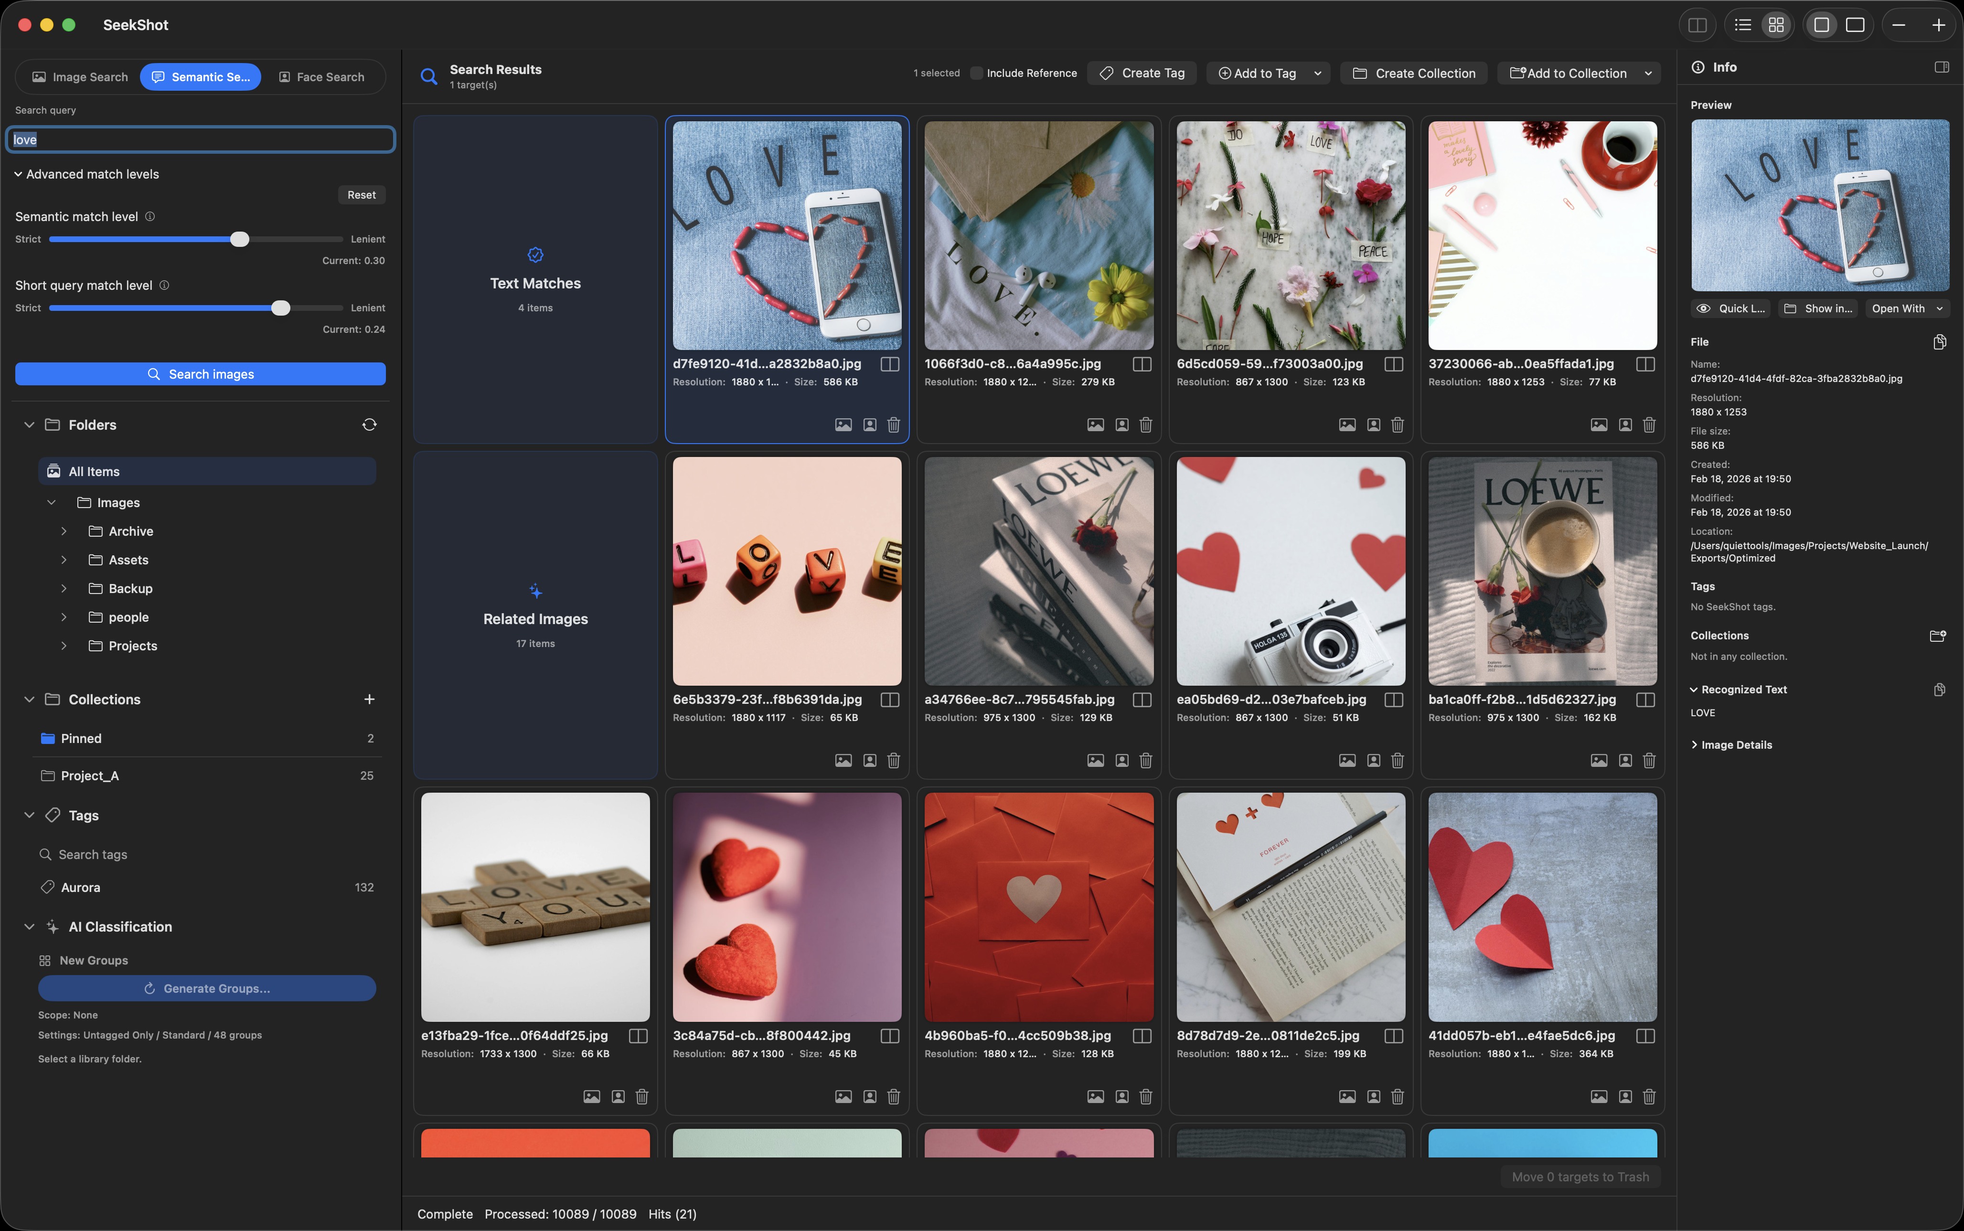The height and width of the screenshot is (1231, 1964).
Task: Toggle the left sidebar visibility
Action: 1698,25
